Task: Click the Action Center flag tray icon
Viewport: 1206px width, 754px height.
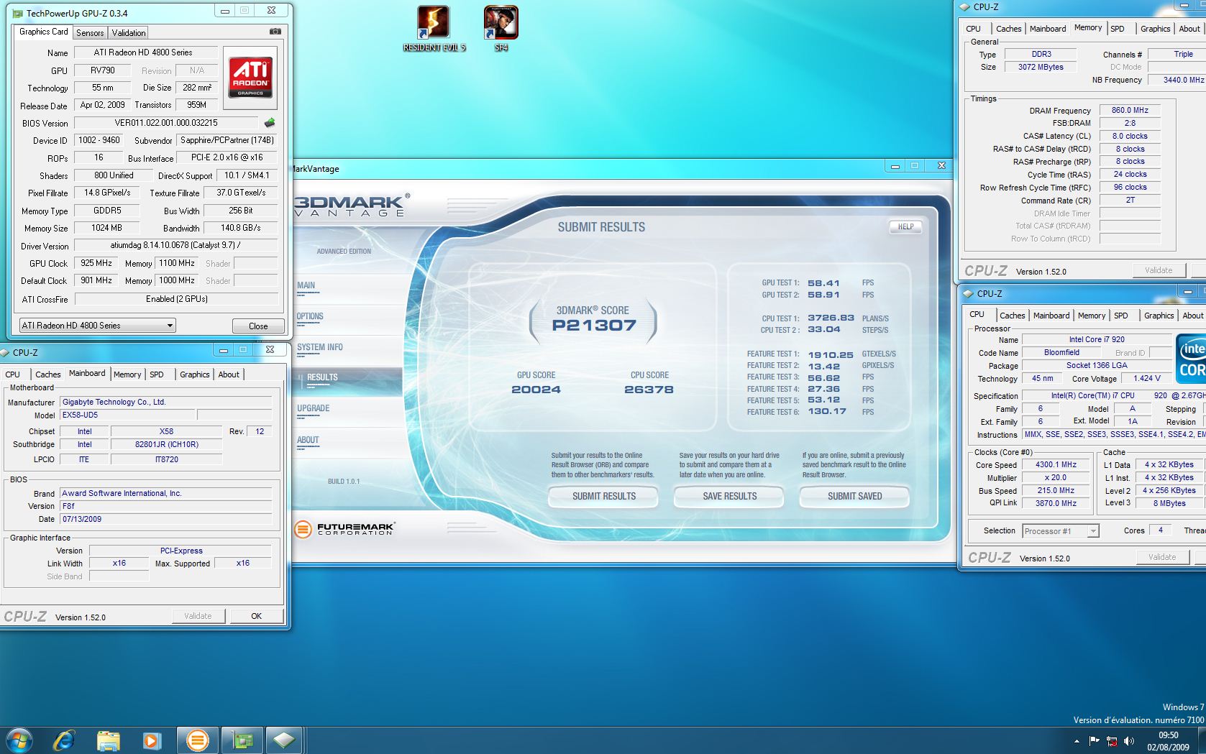Action: pos(1095,741)
